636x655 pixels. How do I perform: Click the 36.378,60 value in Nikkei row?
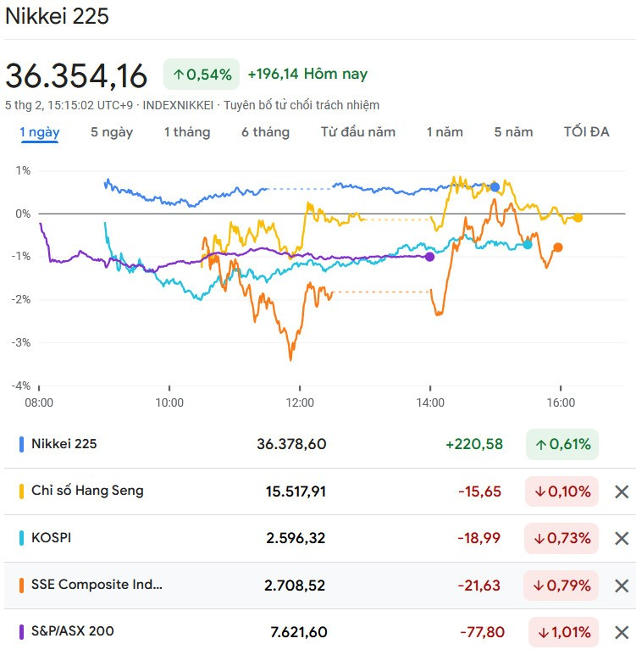pyautogui.click(x=291, y=444)
